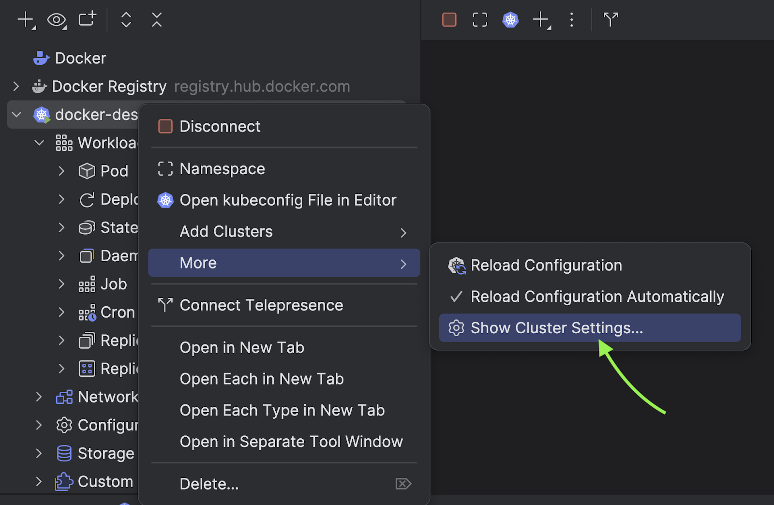Collapse all tree nodes with the collapse icon
This screenshot has width=774, height=505.
coord(157,20)
